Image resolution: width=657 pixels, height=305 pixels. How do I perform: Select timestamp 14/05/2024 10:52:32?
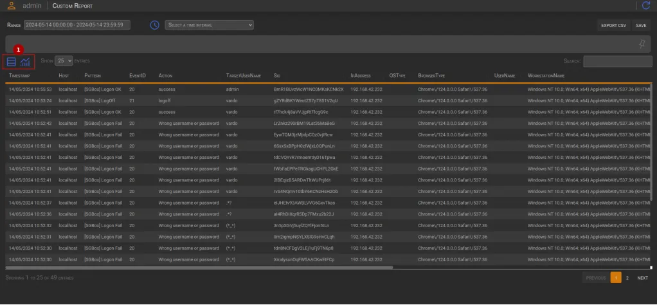(x=30, y=225)
